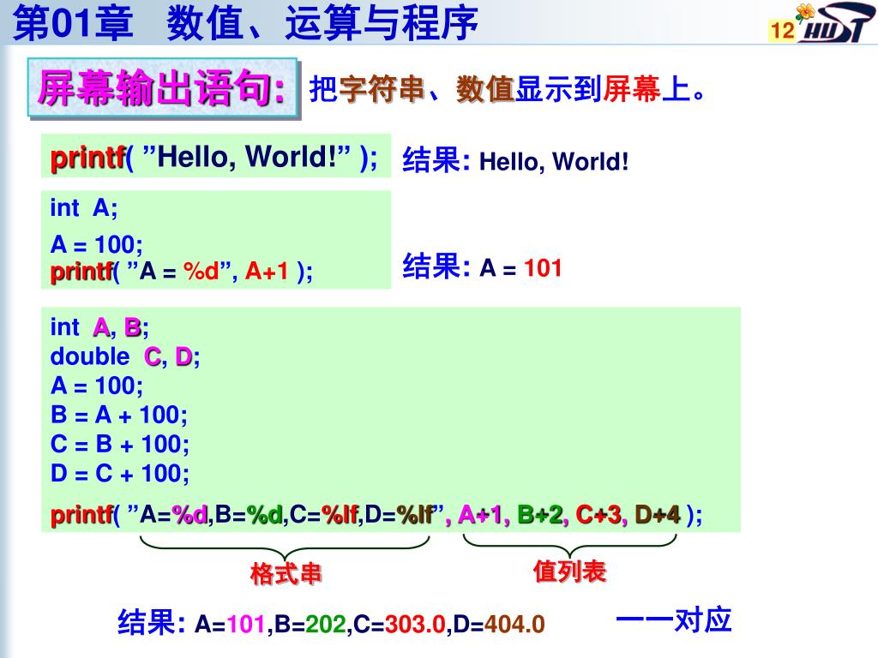Click the argument A+1 in the value list

click(479, 514)
